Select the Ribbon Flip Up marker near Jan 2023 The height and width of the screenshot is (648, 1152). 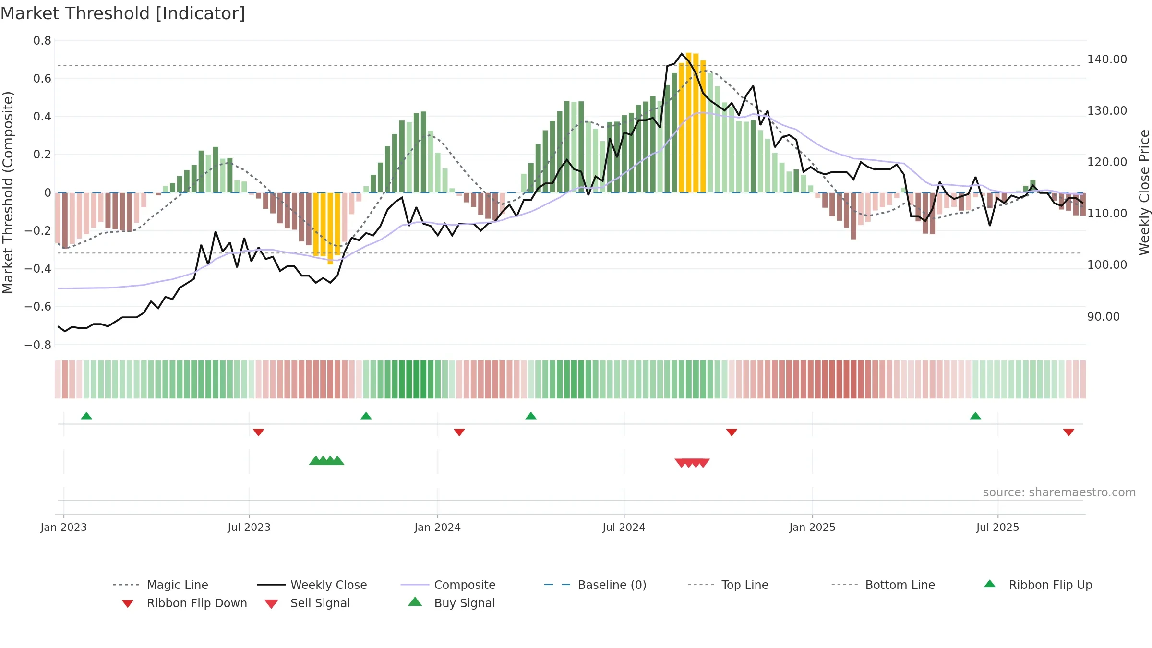(86, 416)
